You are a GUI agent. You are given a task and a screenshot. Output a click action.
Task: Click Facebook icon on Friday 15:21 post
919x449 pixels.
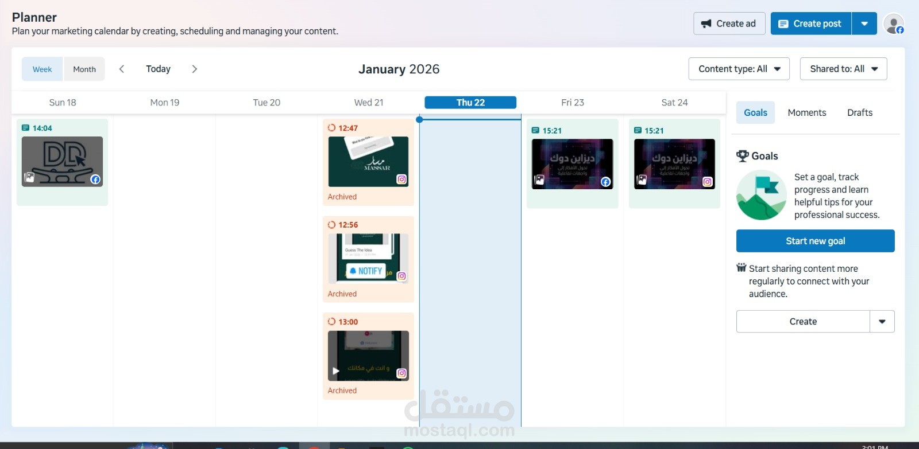pos(605,182)
